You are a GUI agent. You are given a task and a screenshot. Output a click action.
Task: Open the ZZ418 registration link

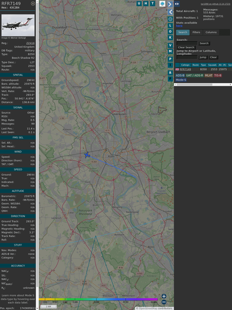(30, 43)
